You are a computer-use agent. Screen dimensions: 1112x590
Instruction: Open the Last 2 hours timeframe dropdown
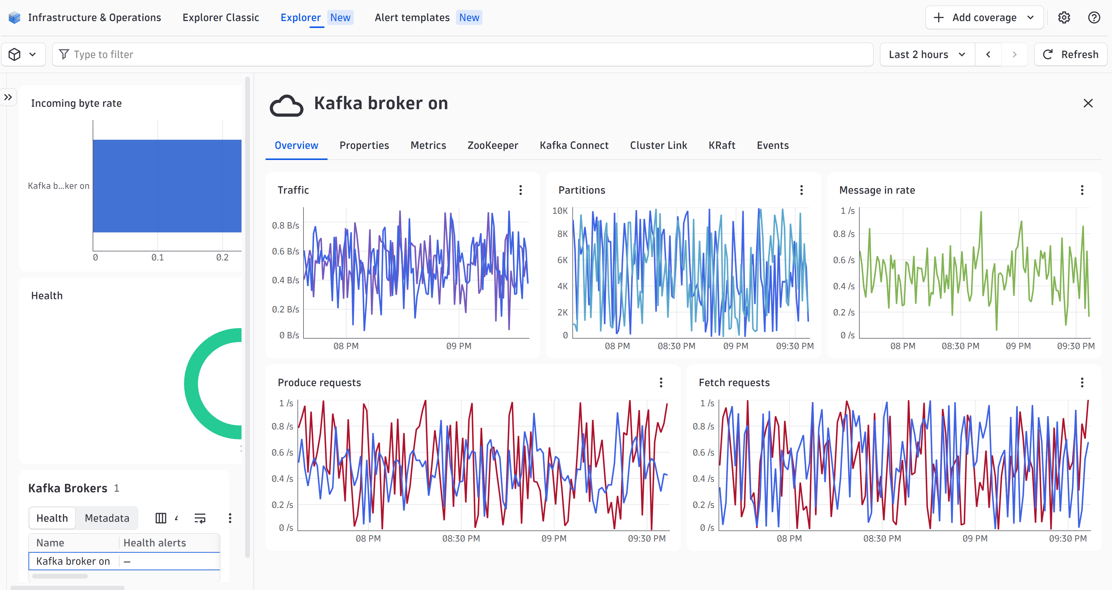click(927, 54)
